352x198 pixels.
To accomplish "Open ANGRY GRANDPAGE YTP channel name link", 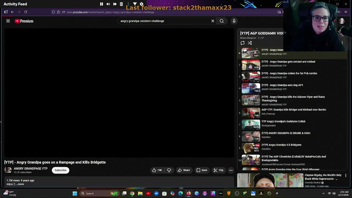I will pyautogui.click(x=31, y=169).
